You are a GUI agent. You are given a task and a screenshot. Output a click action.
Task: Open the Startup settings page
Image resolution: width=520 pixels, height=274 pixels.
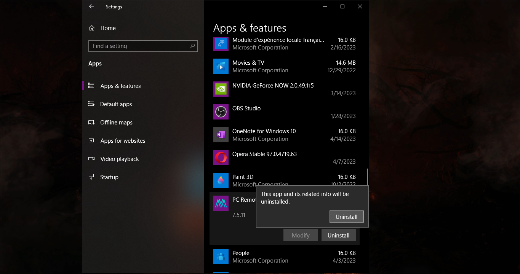coord(143,177)
